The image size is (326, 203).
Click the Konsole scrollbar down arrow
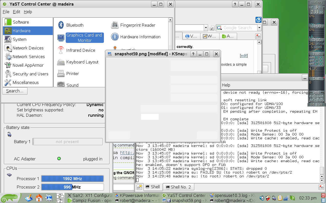point(322,180)
